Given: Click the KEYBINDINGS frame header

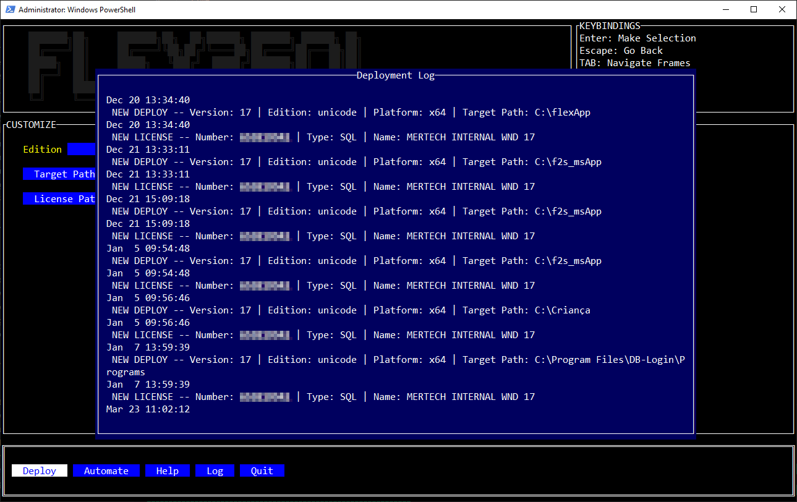Looking at the screenshot, I should tap(610, 26).
